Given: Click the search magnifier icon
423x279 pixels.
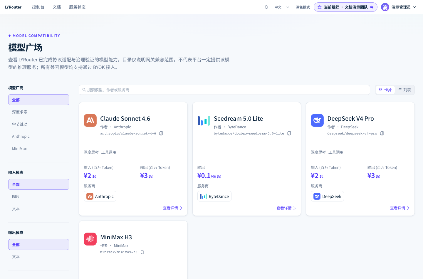Looking at the screenshot, I should coord(84,90).
